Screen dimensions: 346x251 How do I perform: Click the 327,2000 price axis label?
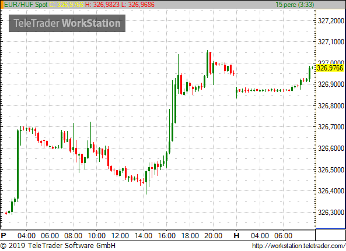click(x=331, y=21)
